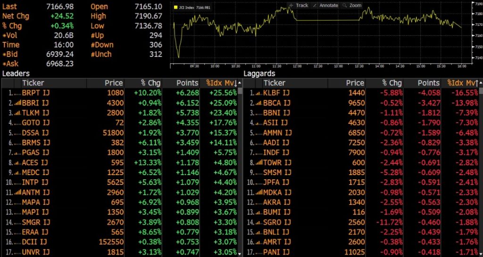
Task: Click the Last value 7166.98
Action: tap(60, 7)
